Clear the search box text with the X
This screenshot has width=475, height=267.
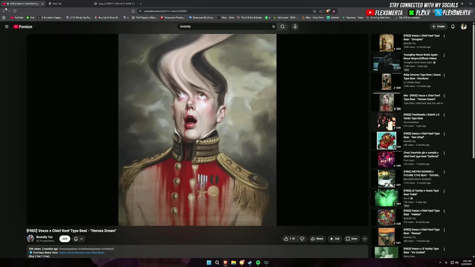click(x=273, y=27)
